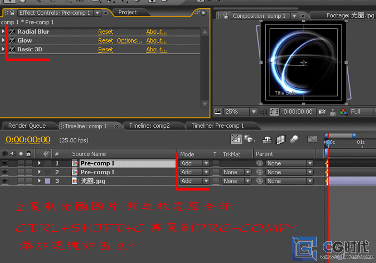Open the Project panel tab
Image resolution: width=376 pixels, height=263 pixels.
tap(128, 12)
